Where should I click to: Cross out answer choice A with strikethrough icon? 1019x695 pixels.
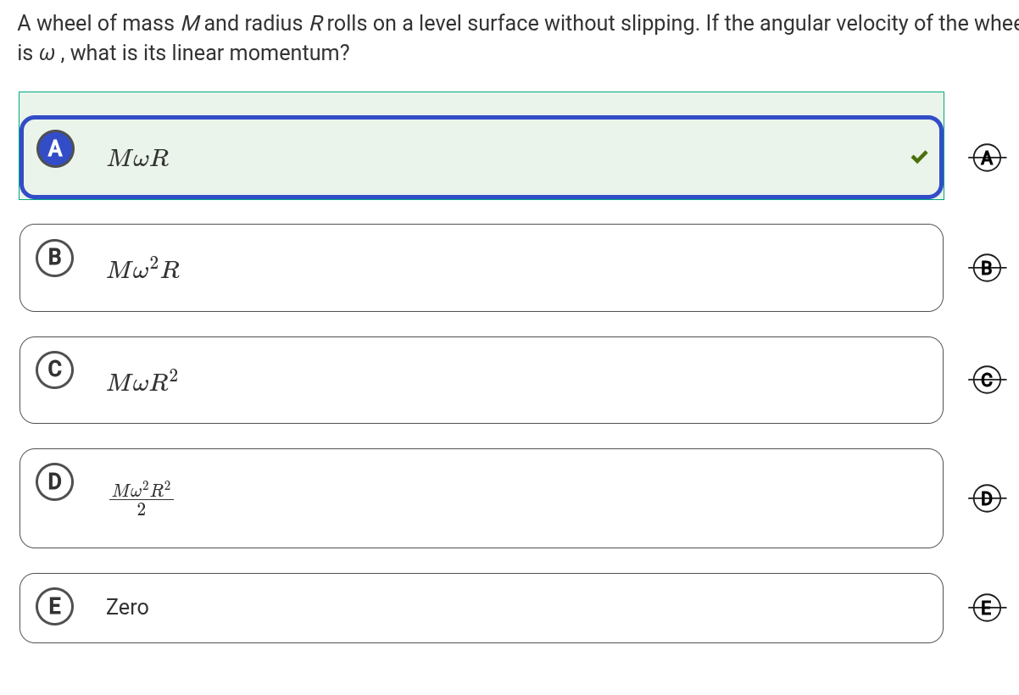coord(987,158)
